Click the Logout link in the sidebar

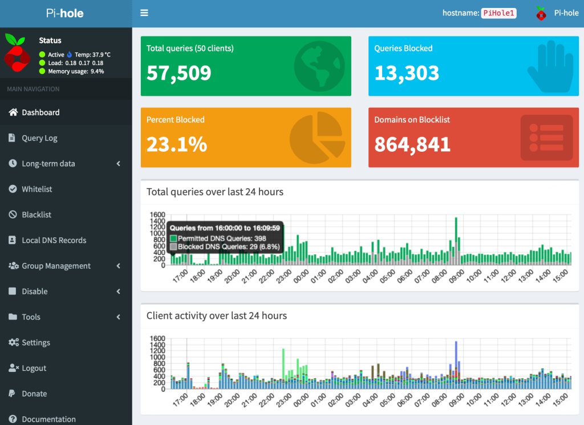tap(34, 368)
